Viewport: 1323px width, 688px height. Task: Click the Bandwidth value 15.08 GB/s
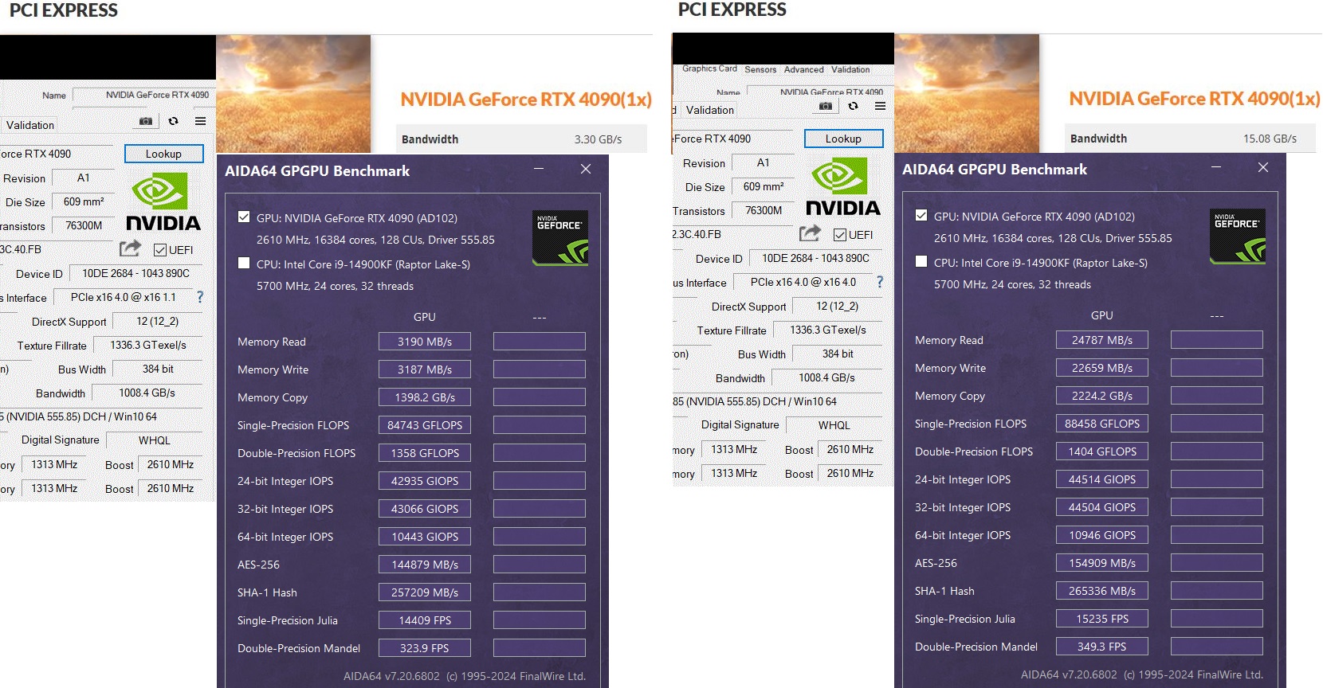(1270, 139)
